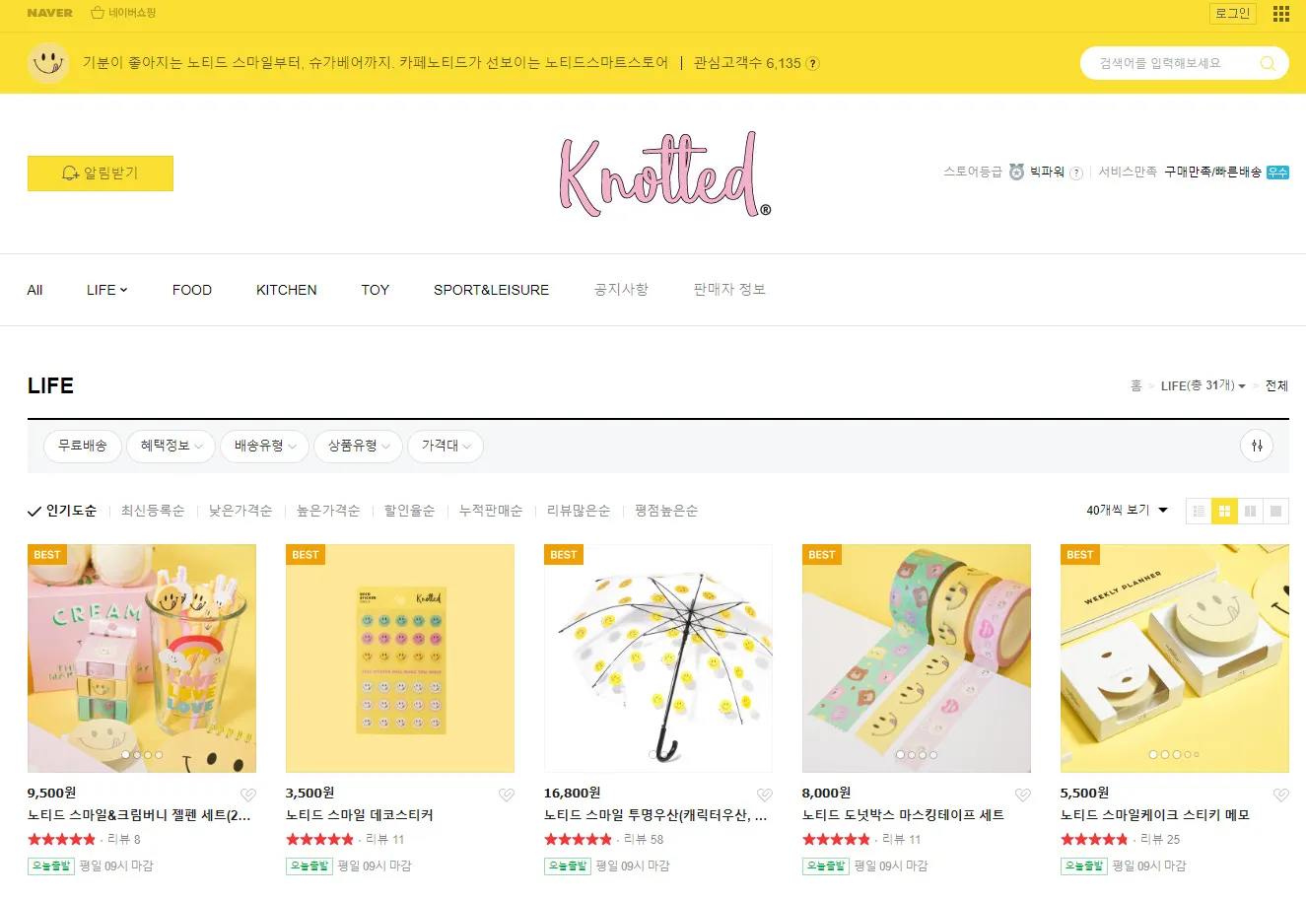
Task: Open the Naver apps grid icon
Action: click(x=1280, y=14)
